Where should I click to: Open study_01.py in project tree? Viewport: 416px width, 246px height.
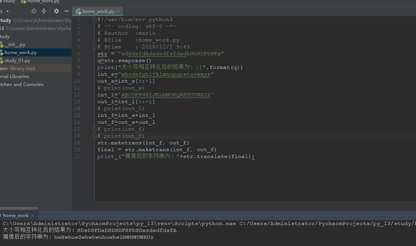17,61
